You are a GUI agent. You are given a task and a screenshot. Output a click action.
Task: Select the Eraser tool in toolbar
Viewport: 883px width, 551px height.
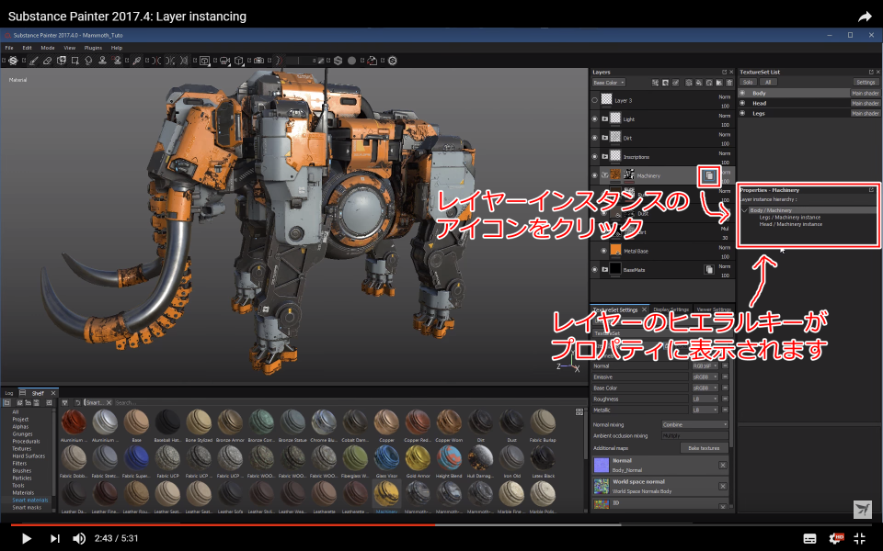click(47, 61)
